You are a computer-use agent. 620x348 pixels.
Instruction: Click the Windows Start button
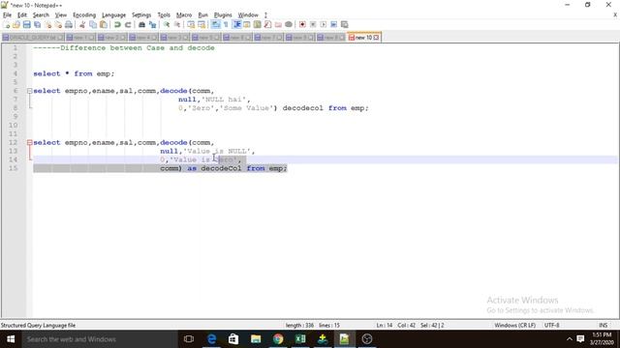[11, 339]
